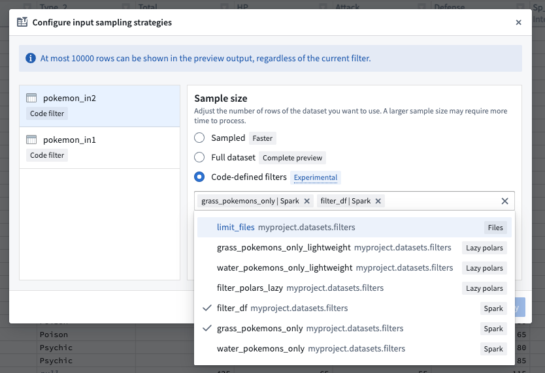Choose filter_polars_lazy filter option
Viewport: 545px width, 373px height.
pos(354,288)
